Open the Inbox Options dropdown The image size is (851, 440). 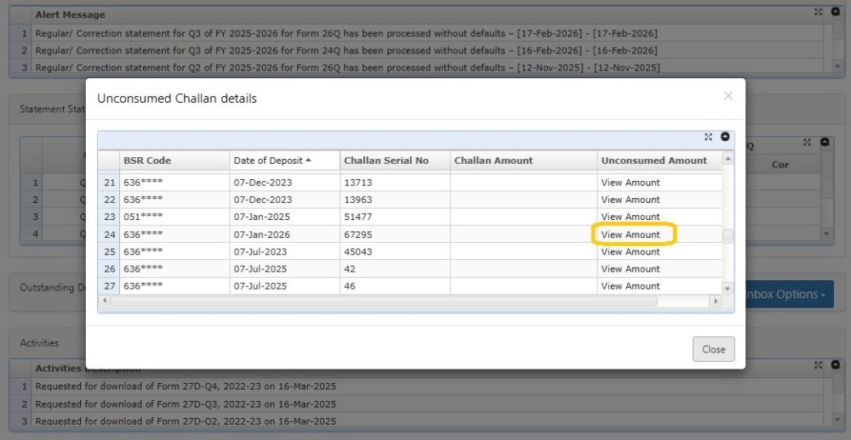tap(787, 294)
